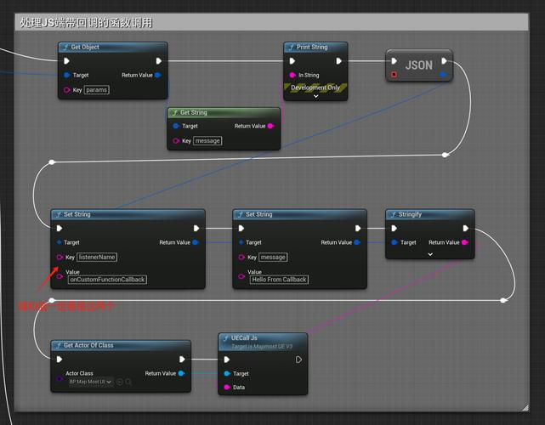The height and width of the screenshot is (425, 545).
Task: Click the Data pin on UECall Js
Action: pos(227,388)
